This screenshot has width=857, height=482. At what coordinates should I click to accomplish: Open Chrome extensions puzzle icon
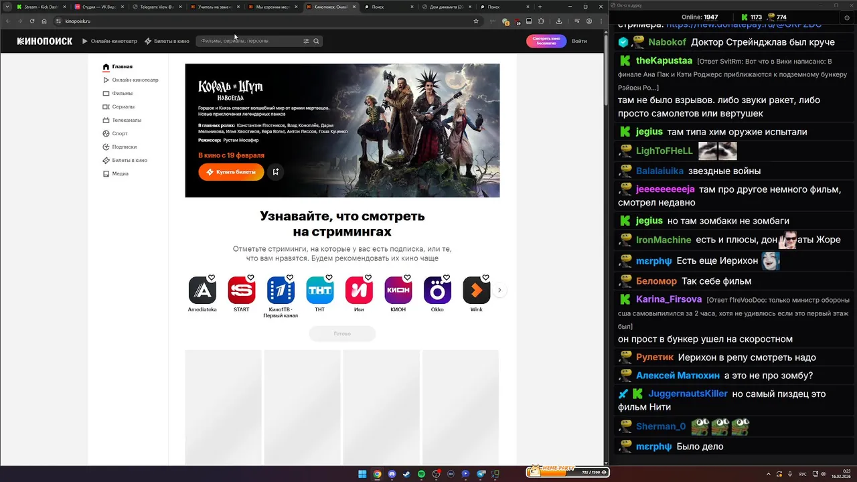tap(541, 21)
